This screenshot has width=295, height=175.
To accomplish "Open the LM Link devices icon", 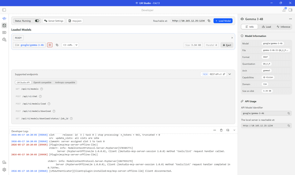I will pyautogui.click(x=4, y=162).
